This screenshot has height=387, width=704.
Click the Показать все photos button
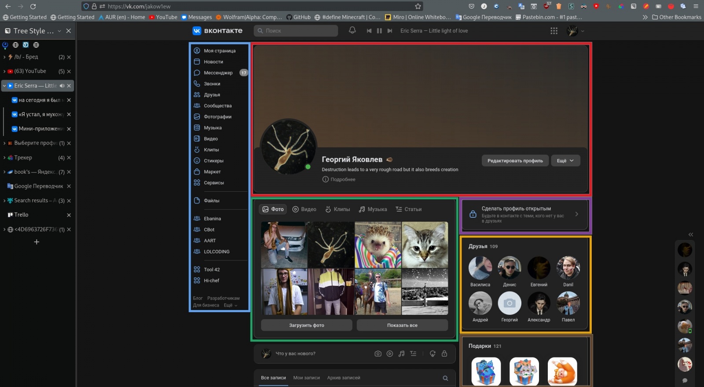[x=402, y=325]
